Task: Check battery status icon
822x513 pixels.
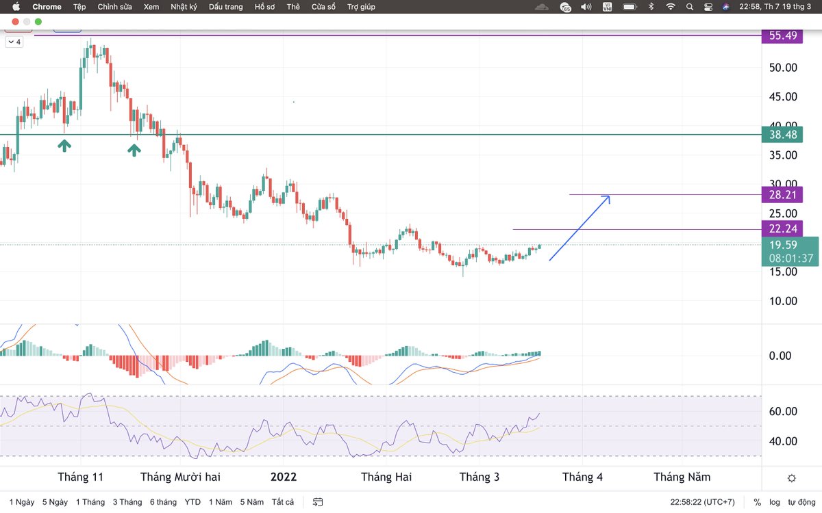Action: click(x=629, y=7)
